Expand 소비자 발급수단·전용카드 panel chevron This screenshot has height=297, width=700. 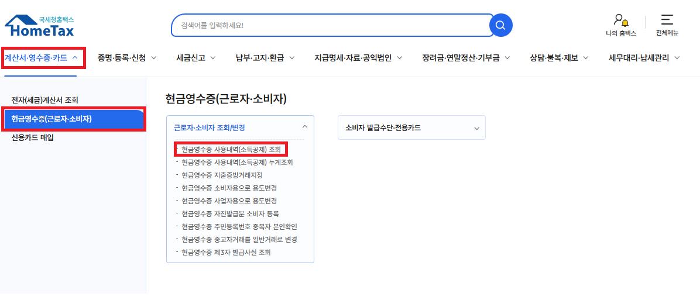[x=476, y=129]
